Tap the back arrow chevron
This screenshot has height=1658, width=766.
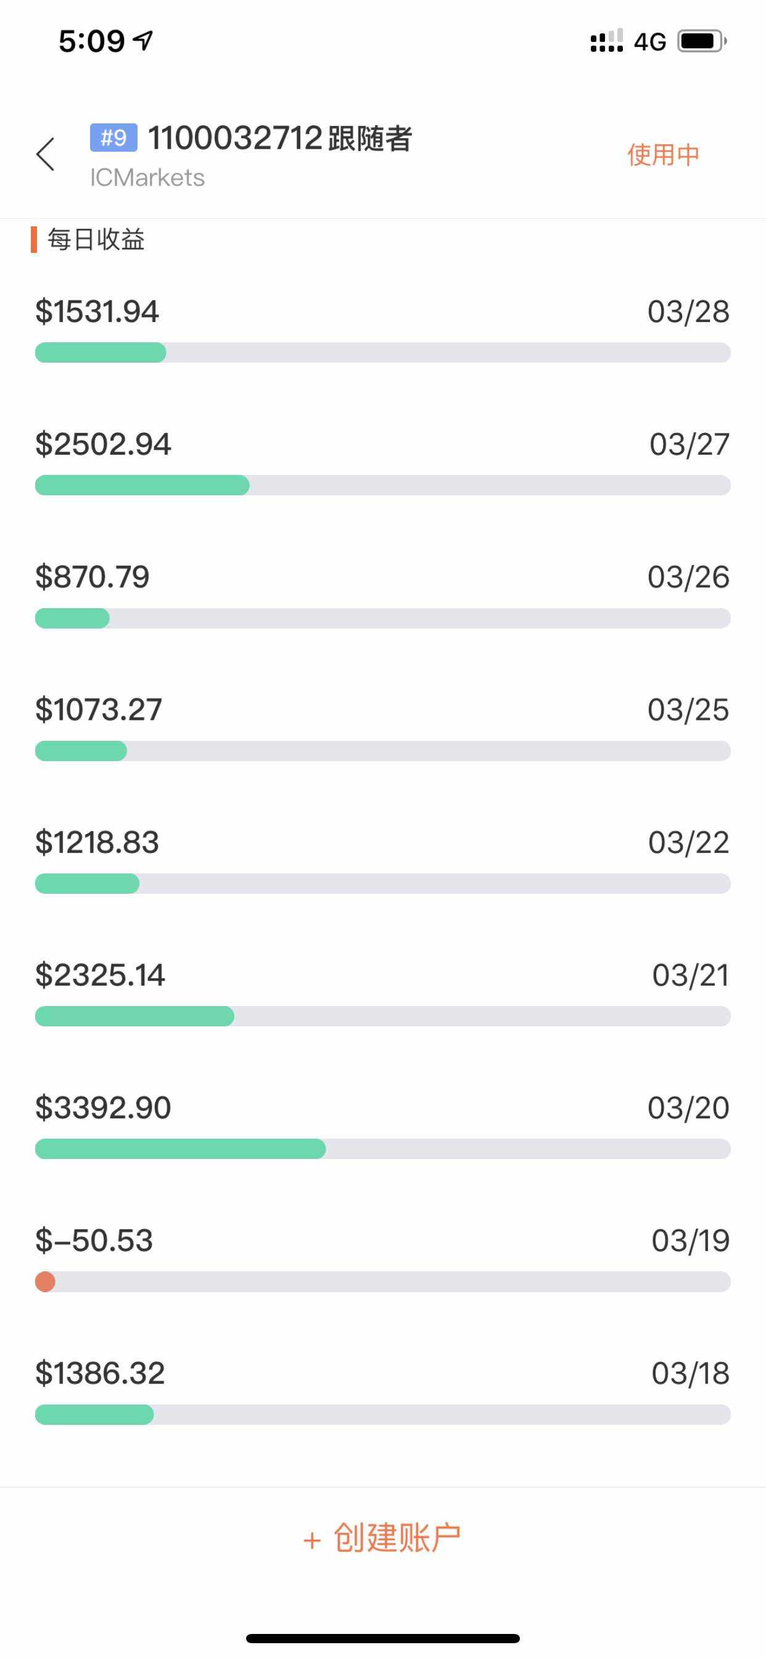pos(45,154)
